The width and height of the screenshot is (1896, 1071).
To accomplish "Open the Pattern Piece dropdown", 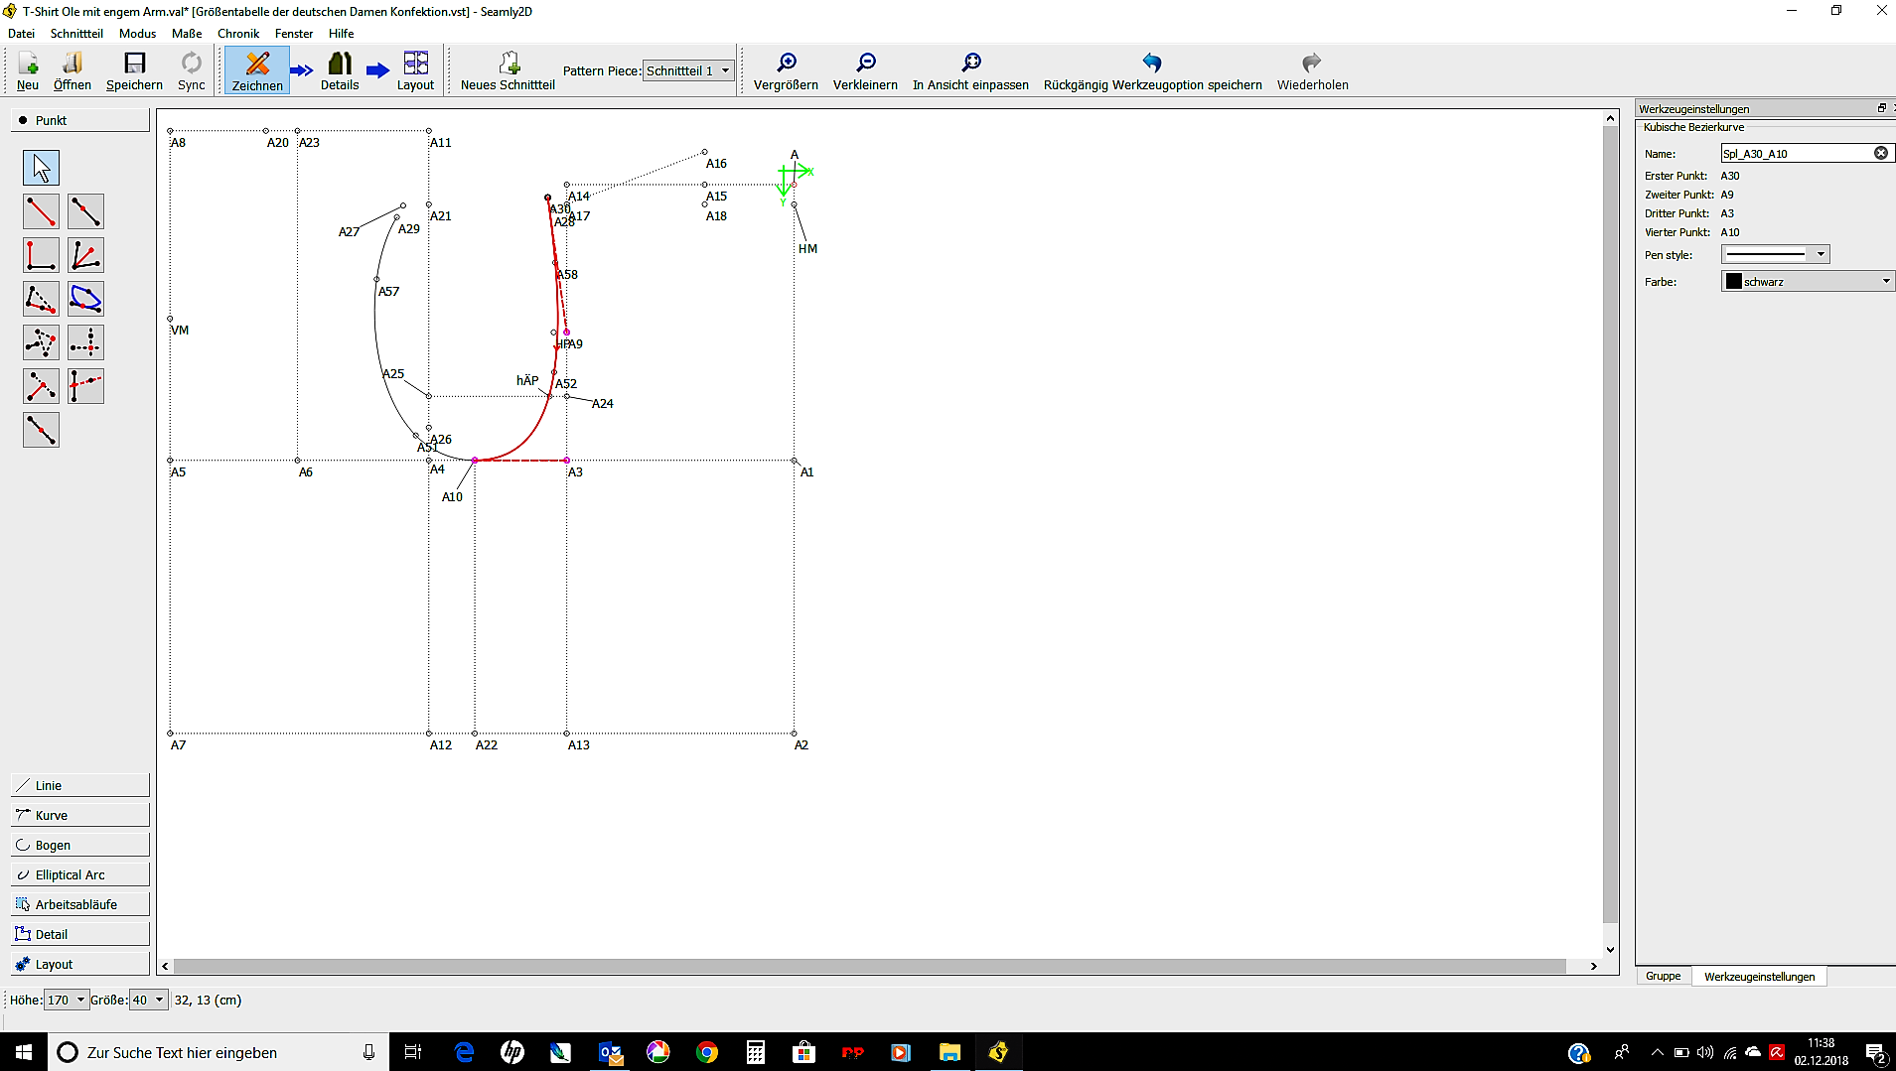I will (688, 70).
